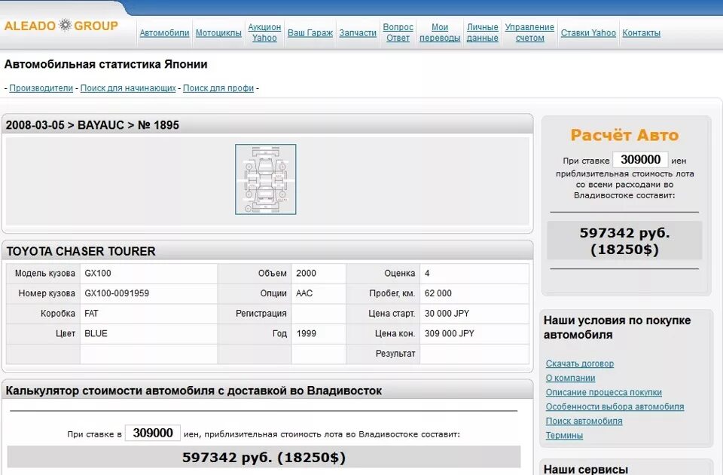Open the Автомобили menu
723x475 pixels.
(x=164, y=32)
